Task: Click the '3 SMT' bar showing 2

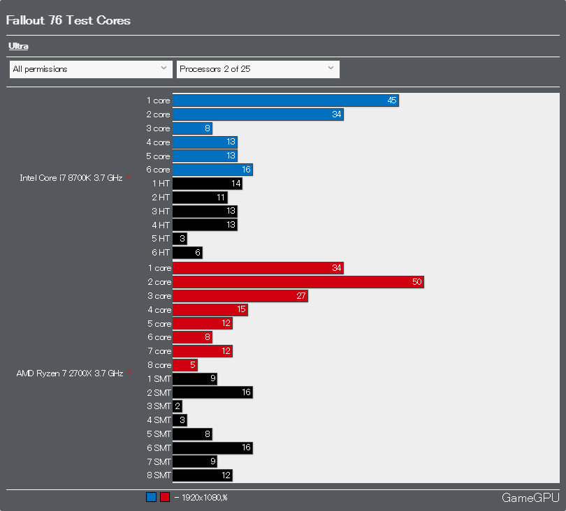Action: pyautogui.click(x=177, y=406)
